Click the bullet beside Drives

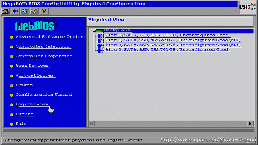[x=11, y=86]
